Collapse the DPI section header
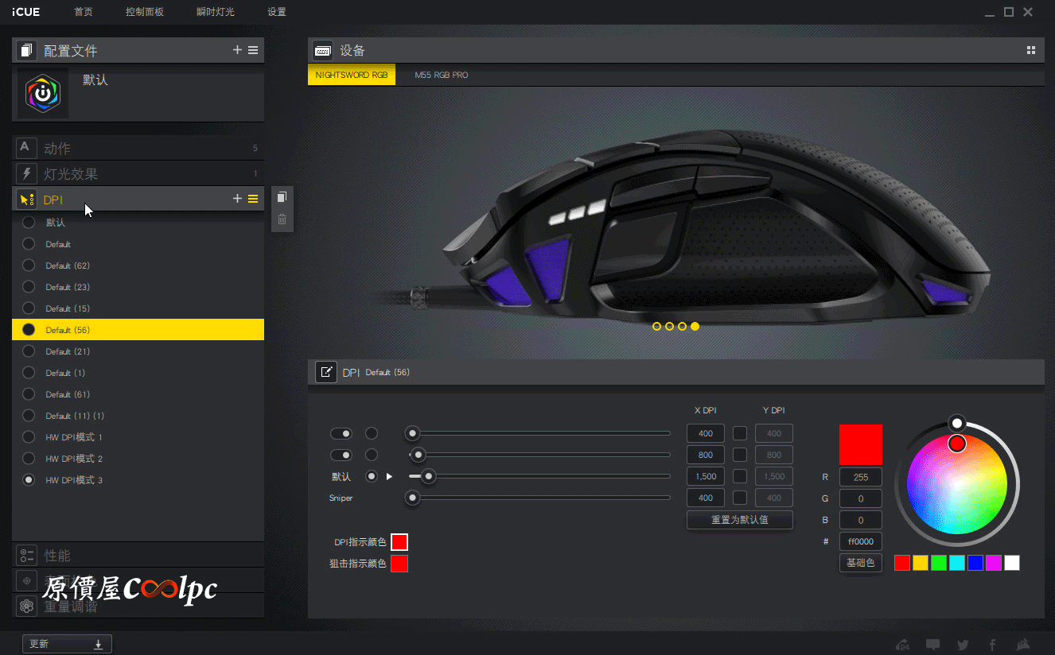This screenshot has height=655, width=1055. 138,199
